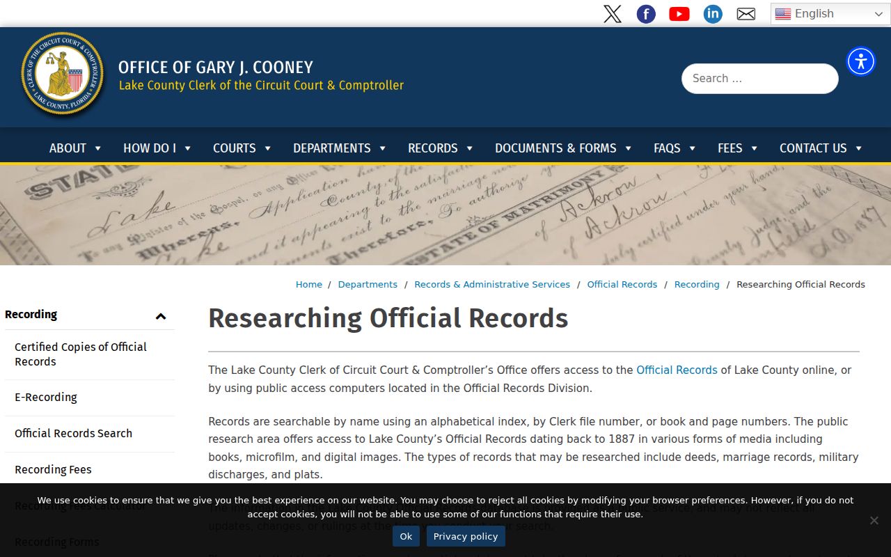
Task: Open the X (Twitter) social icon
Action: click(613, 14)
